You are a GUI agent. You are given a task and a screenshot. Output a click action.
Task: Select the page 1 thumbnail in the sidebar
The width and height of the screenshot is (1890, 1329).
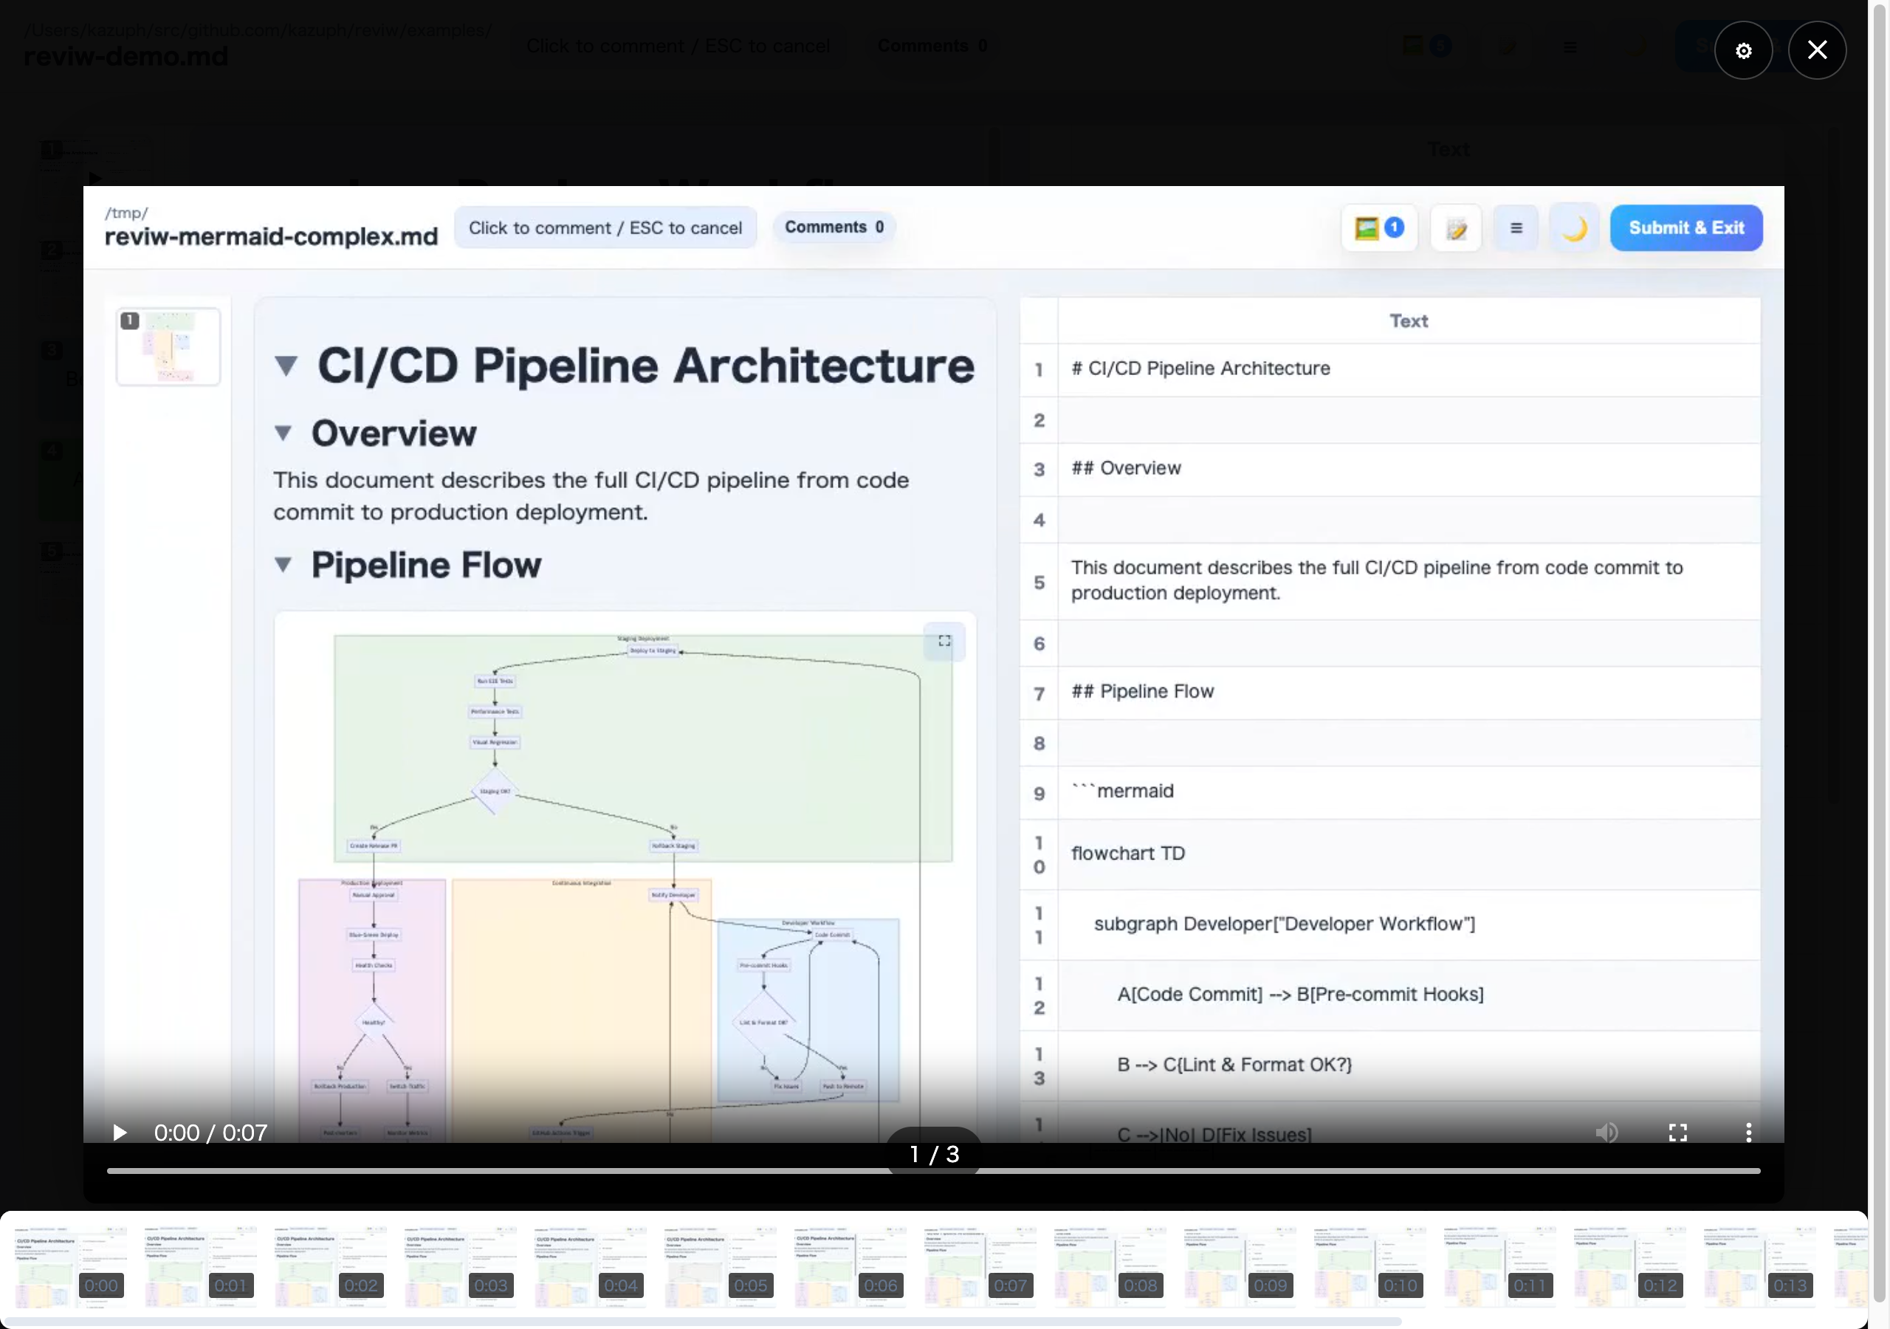coord(168,346)
